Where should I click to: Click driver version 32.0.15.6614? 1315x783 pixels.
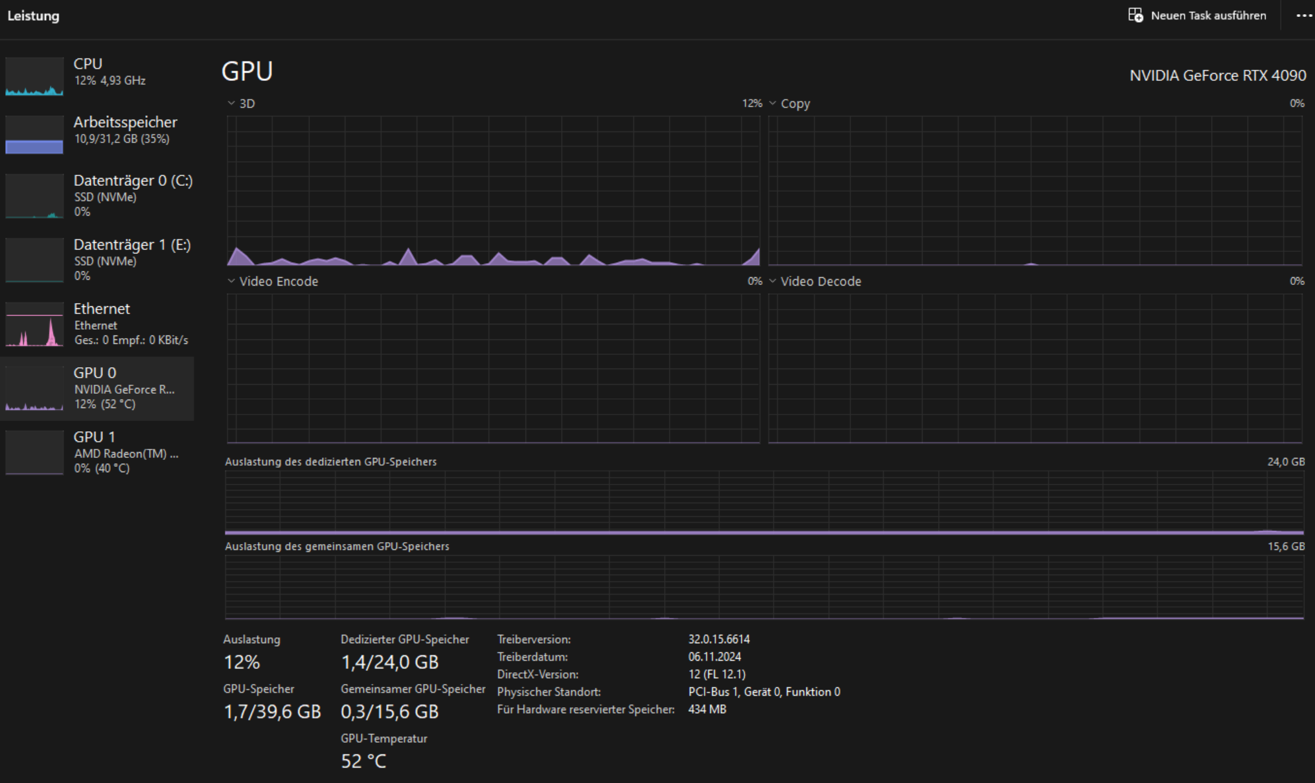719,639
